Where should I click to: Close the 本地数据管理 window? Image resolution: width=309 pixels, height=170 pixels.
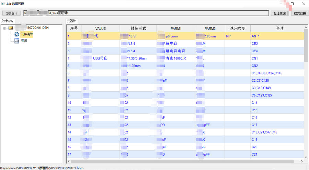(x=304, y=3)
